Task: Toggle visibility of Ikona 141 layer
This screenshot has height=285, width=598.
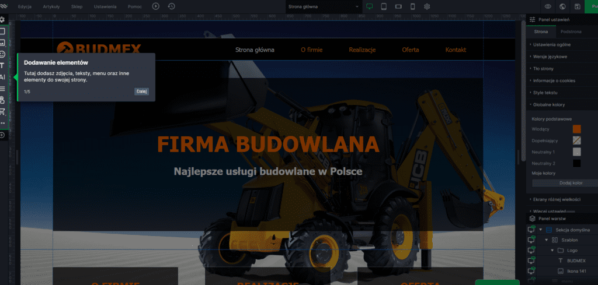Action: pyautogui.click(x=531, y=271)
